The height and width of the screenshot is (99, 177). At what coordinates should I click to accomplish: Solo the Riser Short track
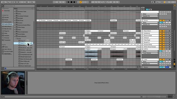[x=166, y=31]
